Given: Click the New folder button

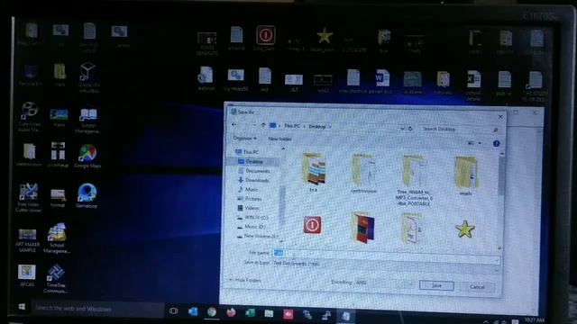Looking at the screenshot, I should pyautogui.click(x=279, y=139).
